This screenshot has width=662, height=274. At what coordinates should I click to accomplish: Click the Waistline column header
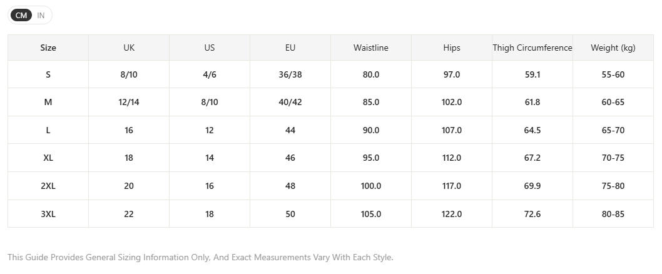pyautogui.click(x=370, y=48)
